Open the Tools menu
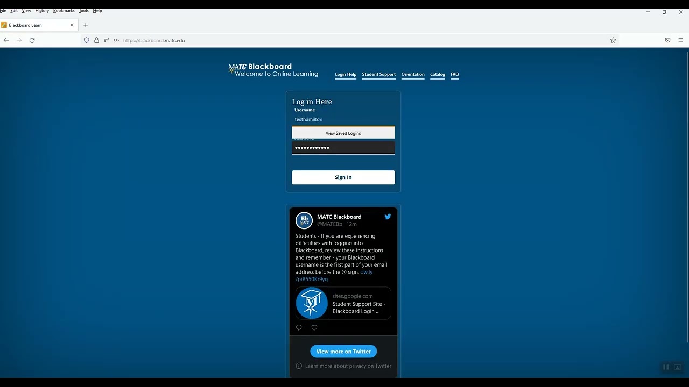 point(84,11)
